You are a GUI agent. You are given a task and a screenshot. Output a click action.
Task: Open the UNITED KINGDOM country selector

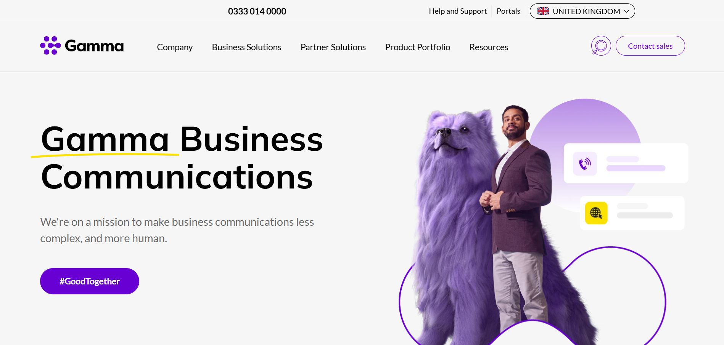(x=582, y=11)
